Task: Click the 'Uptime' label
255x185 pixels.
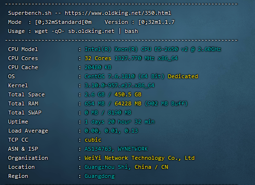Action: point(18,122)
